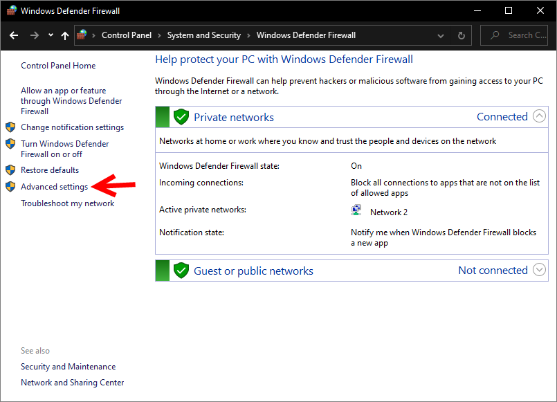Image resolution: width=557 pixels, height=402 pixels.
Task: Click the Incoming connections label
Action: point(201,183)
